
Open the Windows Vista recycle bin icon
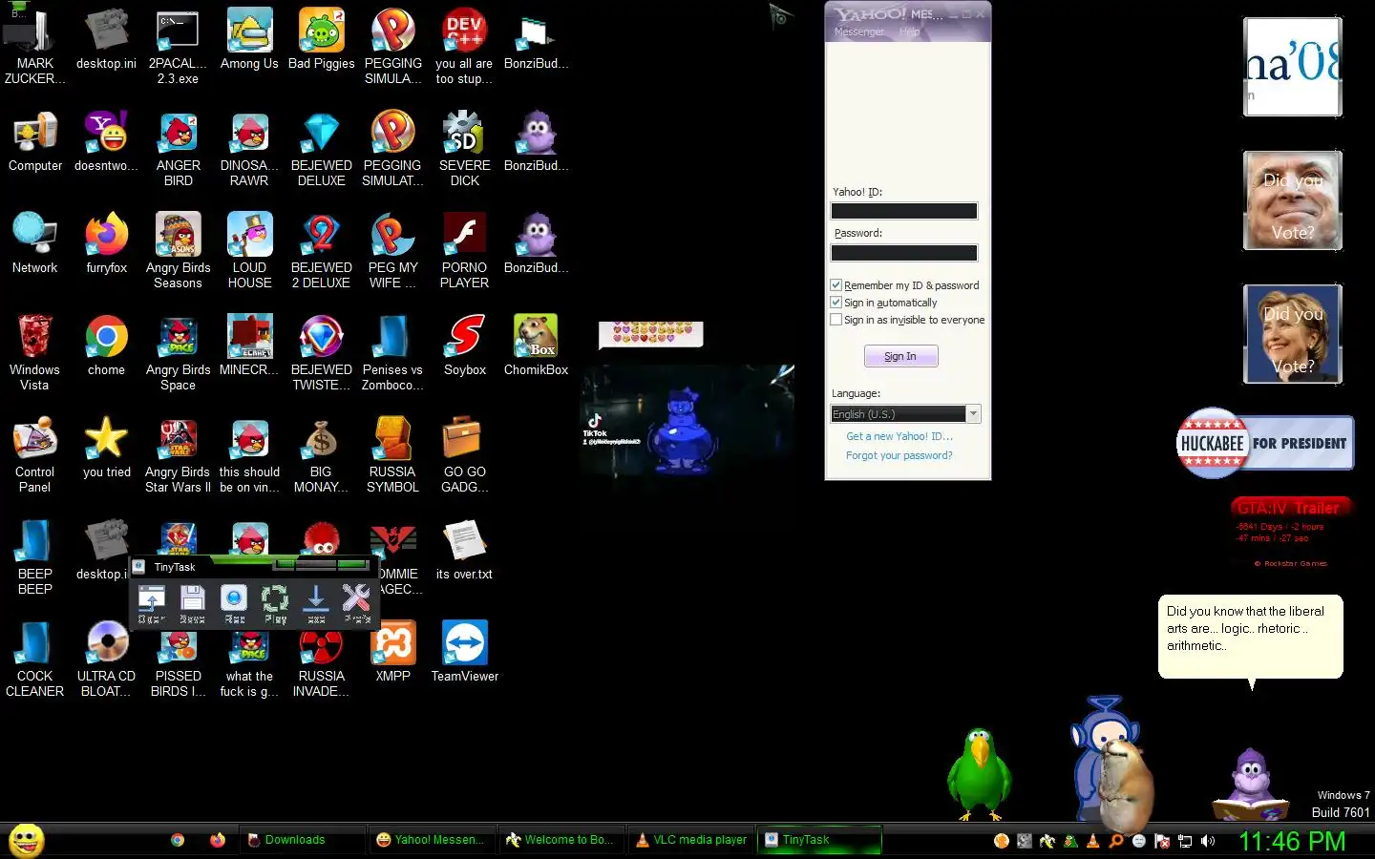(x=35, y=353)
